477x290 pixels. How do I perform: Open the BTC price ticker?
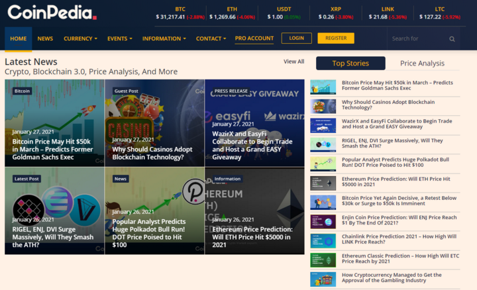click(x=180, y=13)
